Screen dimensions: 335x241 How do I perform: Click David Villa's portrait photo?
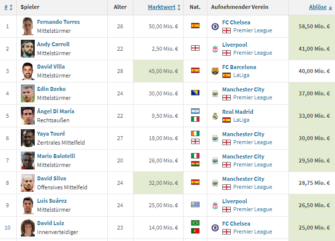pos(28,71)
